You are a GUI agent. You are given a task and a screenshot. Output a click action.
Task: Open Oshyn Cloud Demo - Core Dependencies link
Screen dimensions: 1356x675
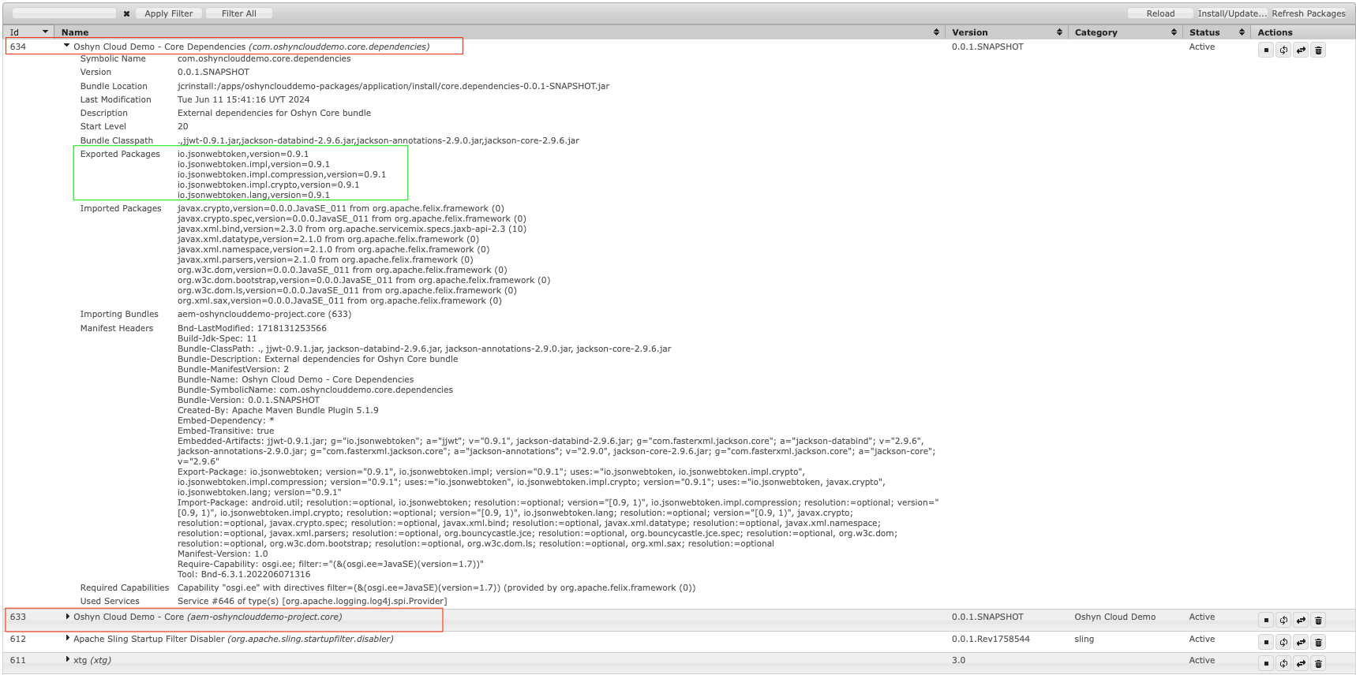pyautogui.click(x=252, y=47)
